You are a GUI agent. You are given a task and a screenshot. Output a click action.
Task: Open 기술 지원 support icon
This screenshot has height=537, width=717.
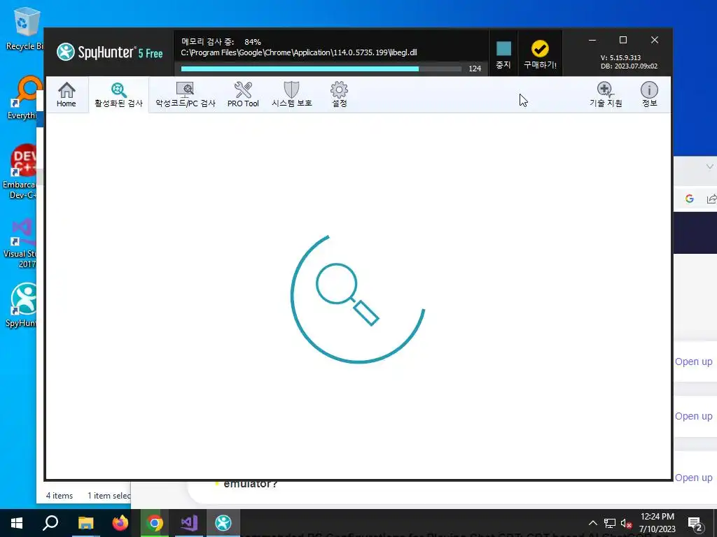pyautogui.click(x=606, y=95)
